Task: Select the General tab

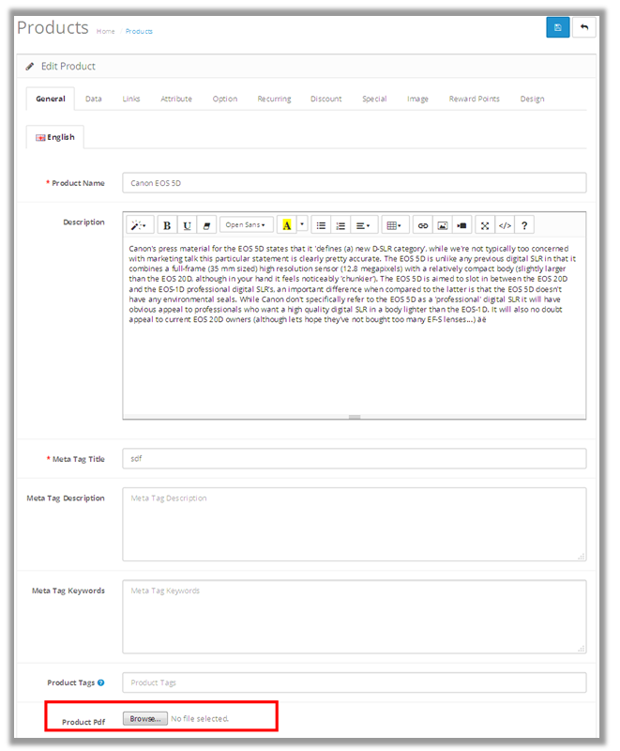Action: (x=51, y=99)
